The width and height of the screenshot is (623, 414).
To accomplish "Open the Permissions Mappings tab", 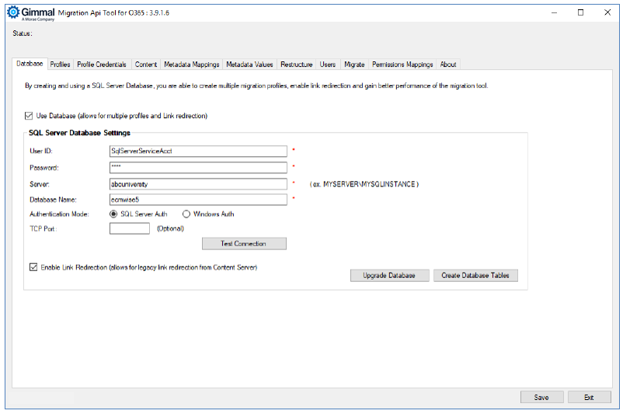I will (x=402, y=64).
